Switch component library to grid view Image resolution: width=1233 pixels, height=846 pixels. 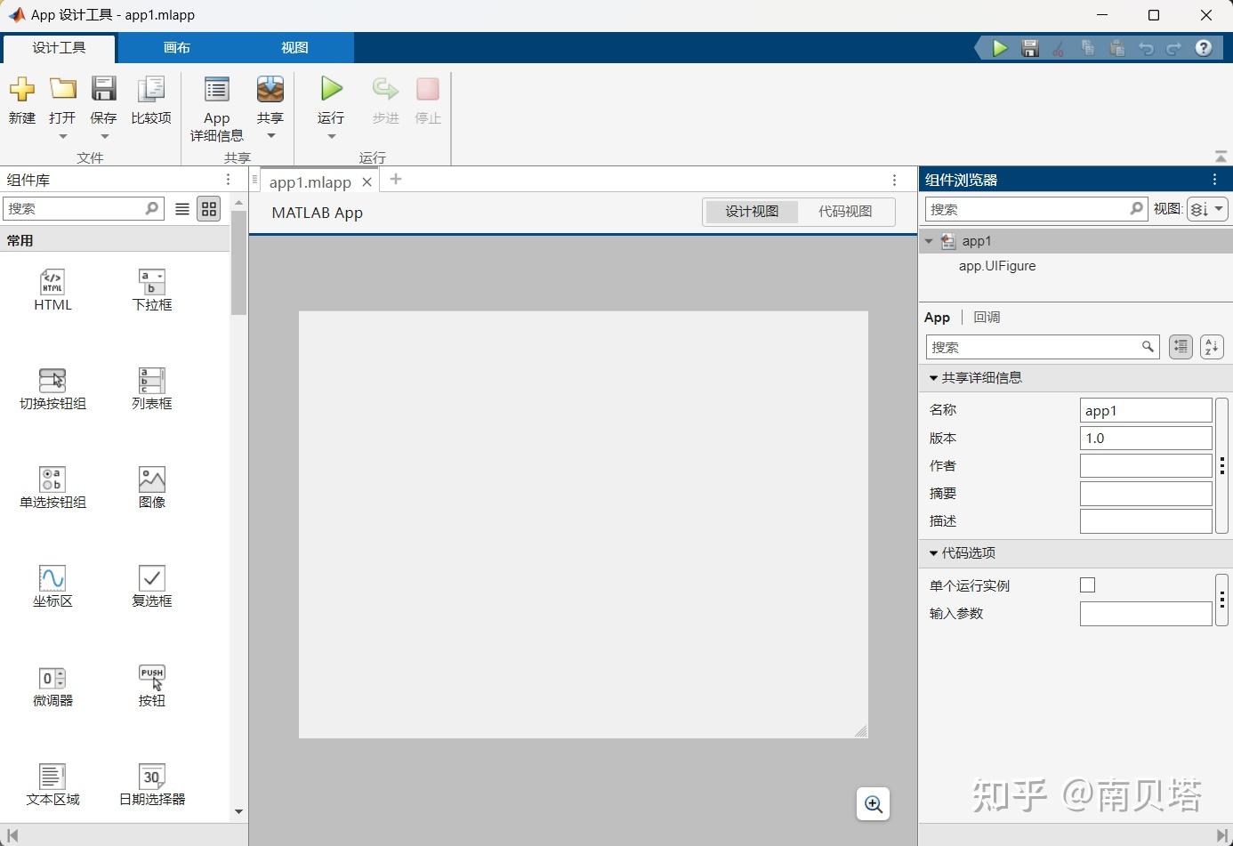tap(209, 208)
